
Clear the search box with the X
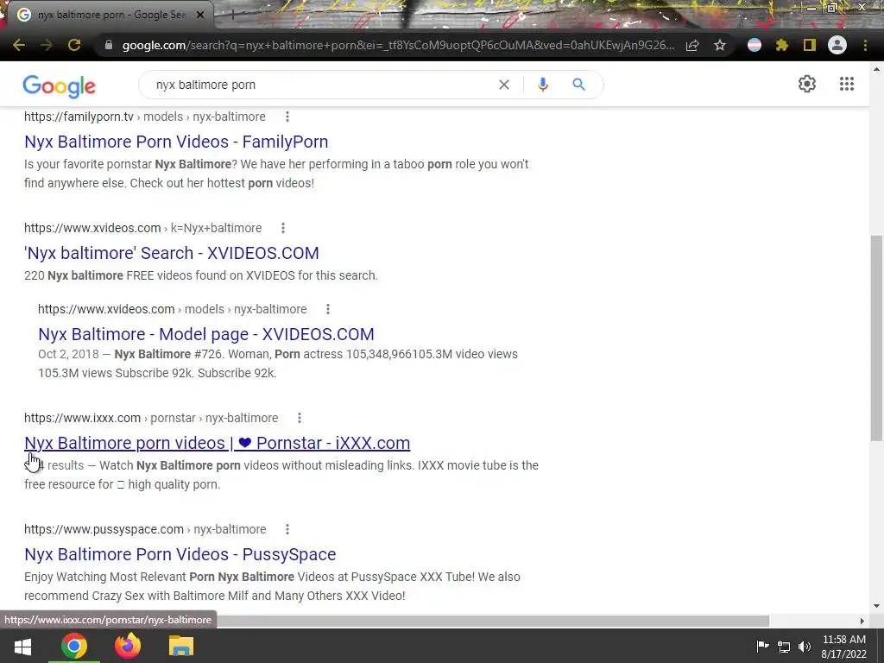pos(504,85)
